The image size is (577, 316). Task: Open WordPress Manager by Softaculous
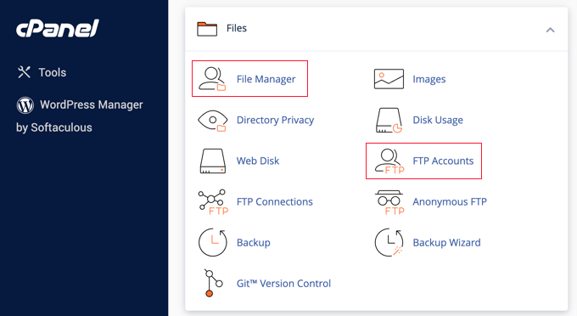(x=80, y=116)
